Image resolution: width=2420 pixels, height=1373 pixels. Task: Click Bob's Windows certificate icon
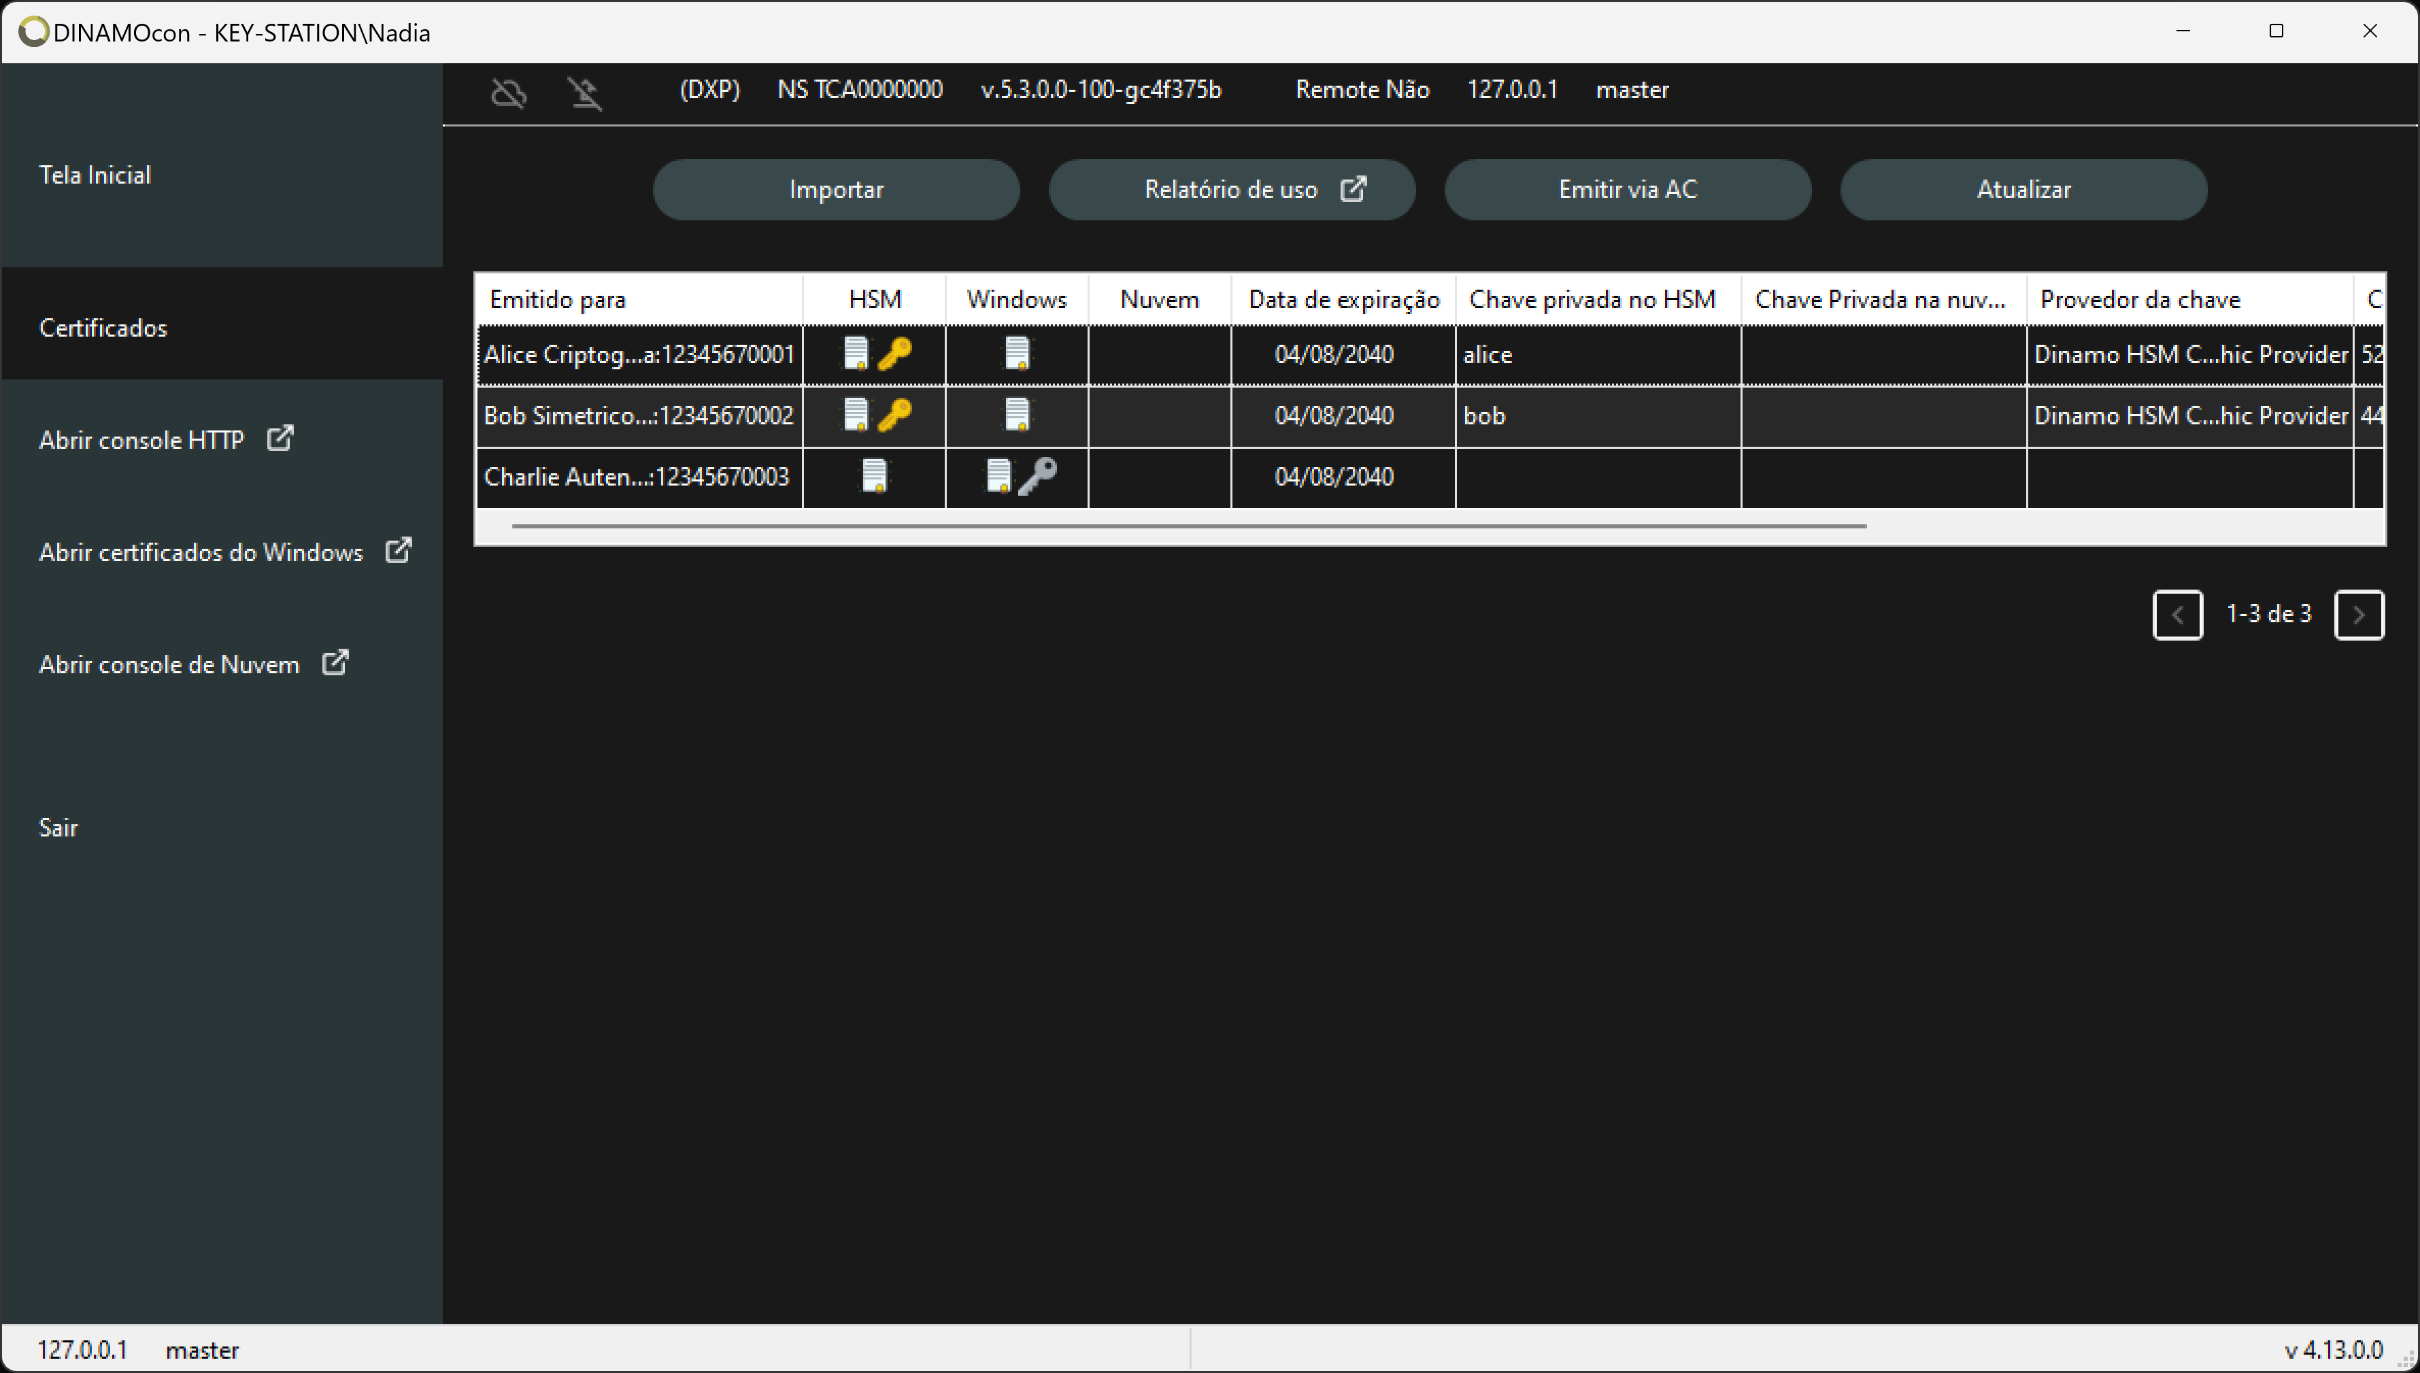coord(1017,415)
